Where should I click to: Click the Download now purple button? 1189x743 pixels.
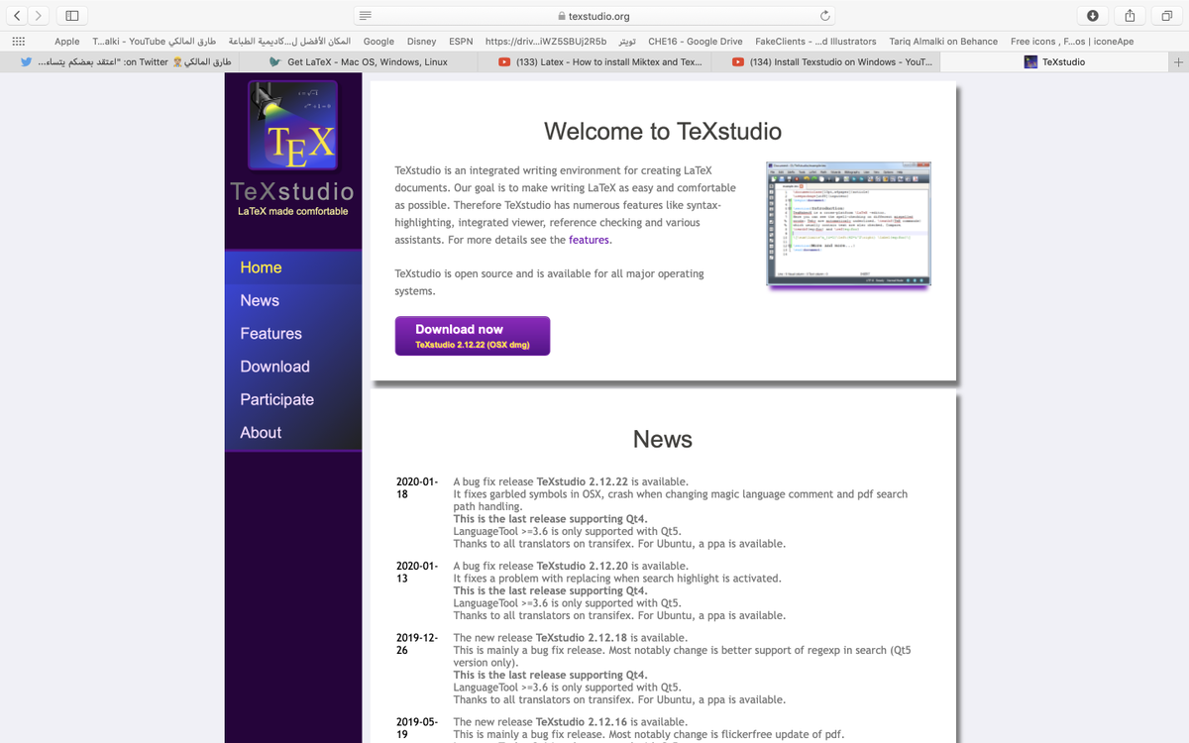pos(473,336)
